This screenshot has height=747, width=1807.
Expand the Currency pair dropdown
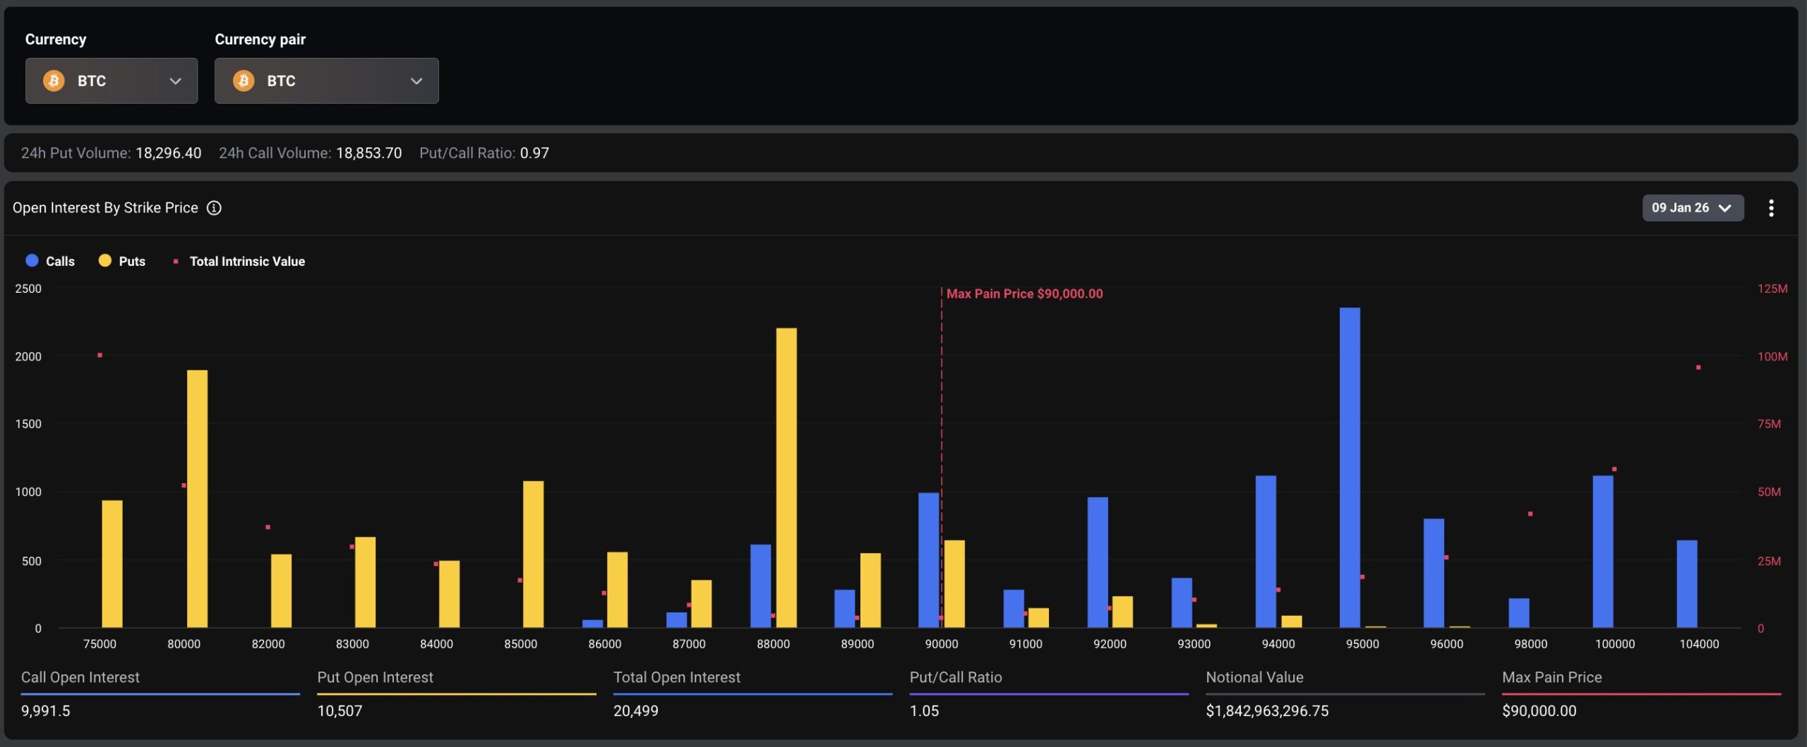click(416, 80)
